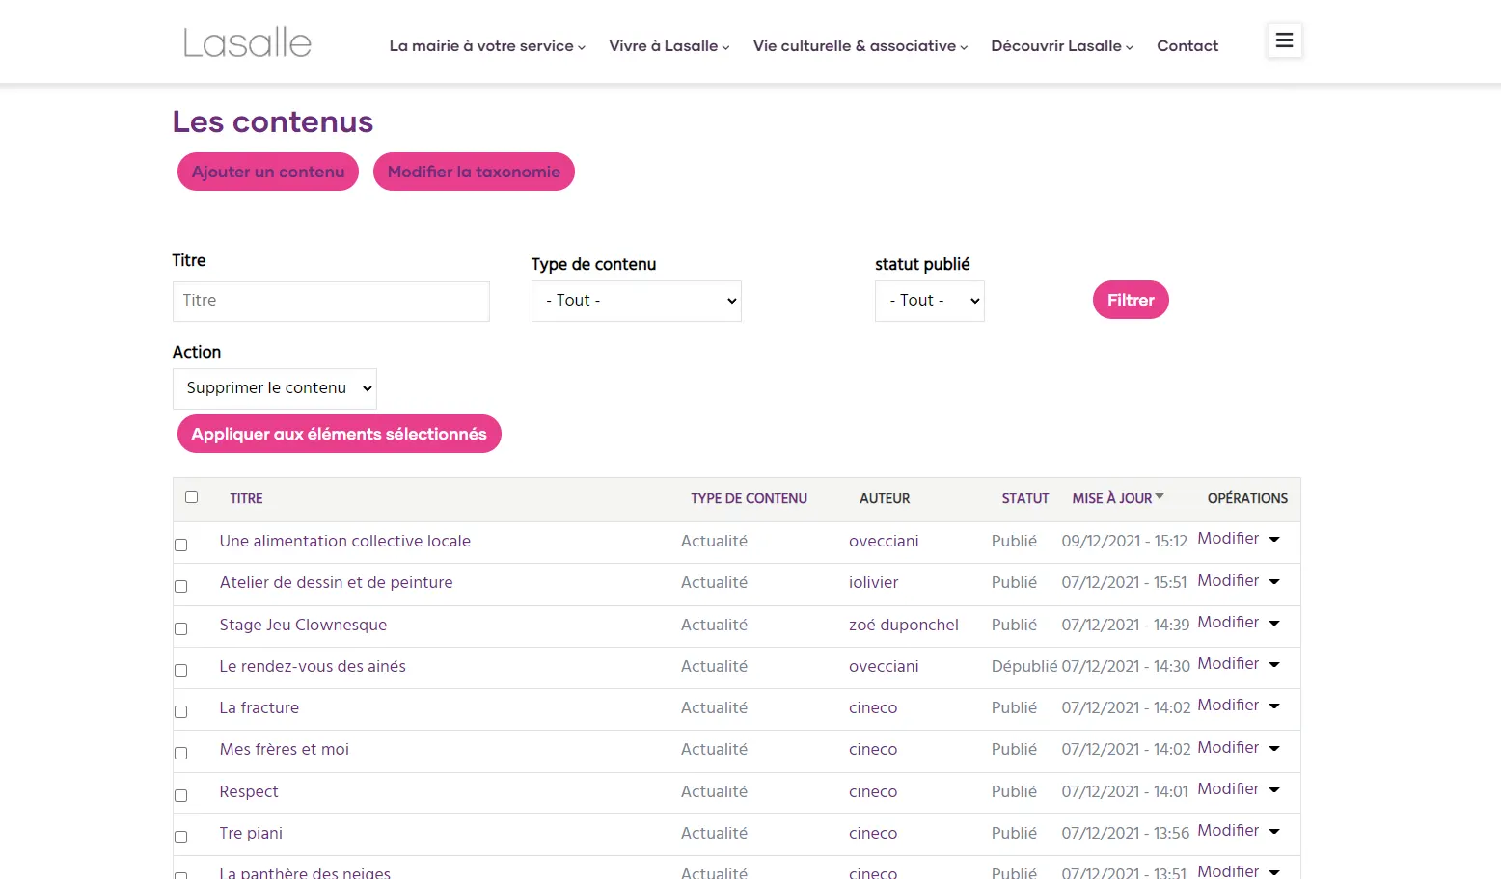Click the Mise à jour sort arrow
The width and height of the screenshot is (1501, 879).
point(1160,496)
